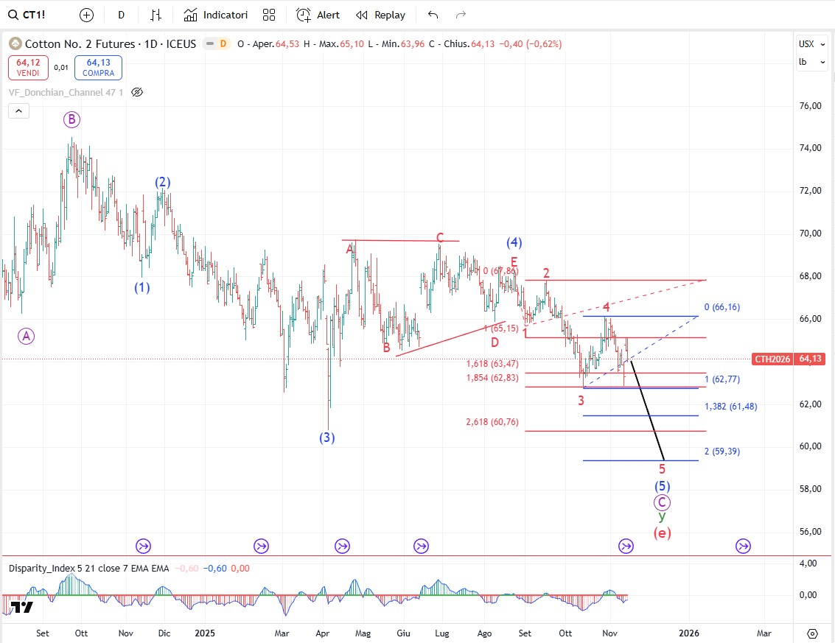Image resolution: width=835 pixels, height=643 pixels.
Task: Open contract rollover marker near Dic
Action: tap(143, 546)
